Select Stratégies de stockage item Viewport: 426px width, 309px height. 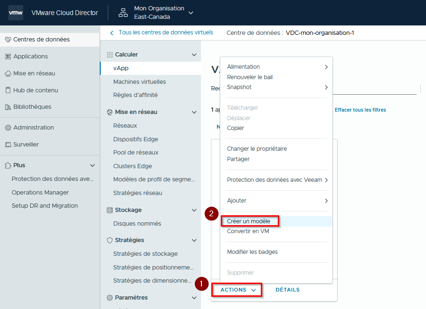click(145, 254)
